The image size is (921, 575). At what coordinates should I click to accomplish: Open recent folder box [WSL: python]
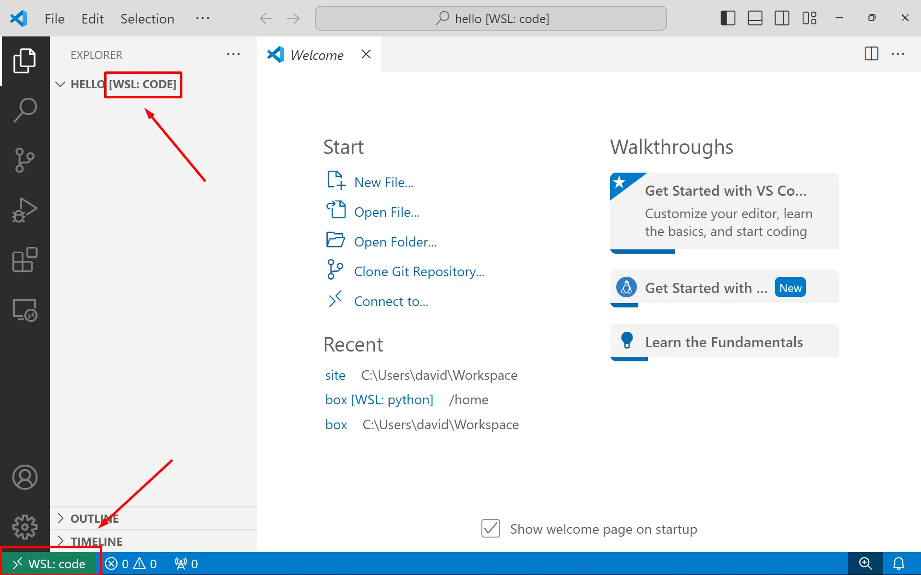379,399
